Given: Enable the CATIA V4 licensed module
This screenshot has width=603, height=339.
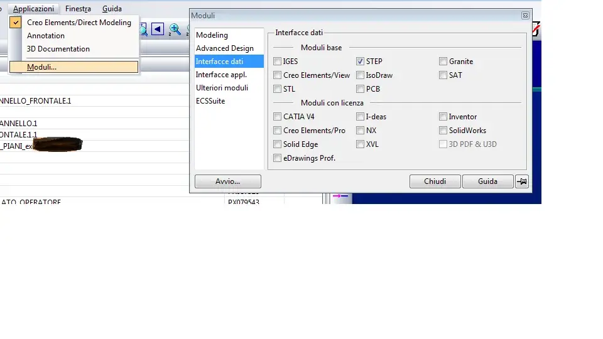Looking at the screenshot, I should pyautogui.click(x=277, y=117).
